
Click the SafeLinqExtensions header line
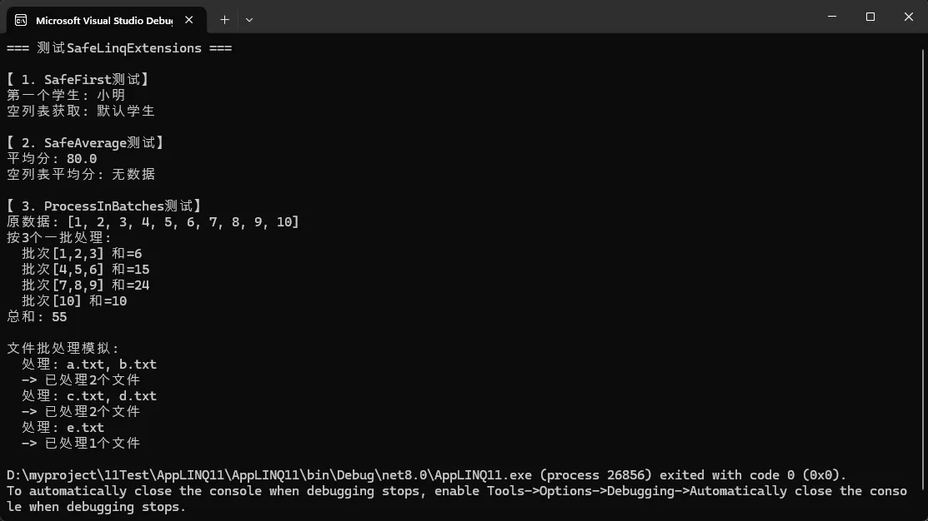click(x=119, y=48)
